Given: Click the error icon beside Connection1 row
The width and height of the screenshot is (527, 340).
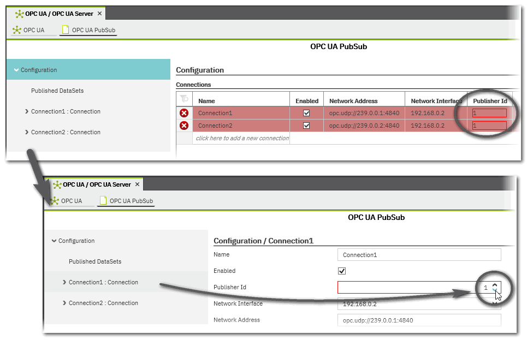Looking at the screenshot, I should [184, 113].
